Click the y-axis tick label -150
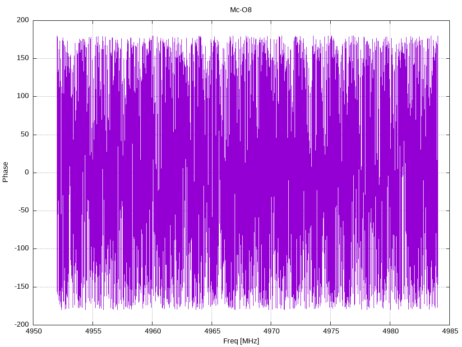The image size is (462, 347). [x=22, y=286]
